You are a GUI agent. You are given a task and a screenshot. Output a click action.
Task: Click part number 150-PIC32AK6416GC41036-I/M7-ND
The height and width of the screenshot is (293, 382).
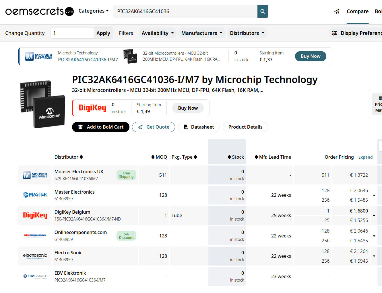pyautogui.click(x=88, y=219)
